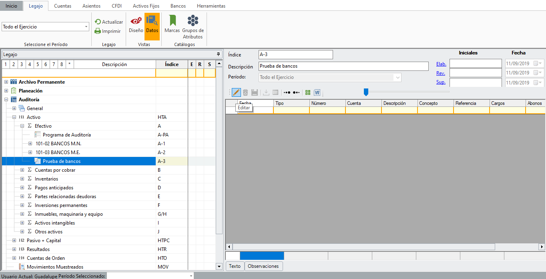Image resolution: width=546 pixels, height=279 pixels.
Task: Click the Descripción text field
Action: 343,66
